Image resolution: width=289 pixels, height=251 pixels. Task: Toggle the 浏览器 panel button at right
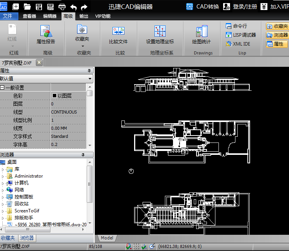pyautogui.click(x=277, y=35)
